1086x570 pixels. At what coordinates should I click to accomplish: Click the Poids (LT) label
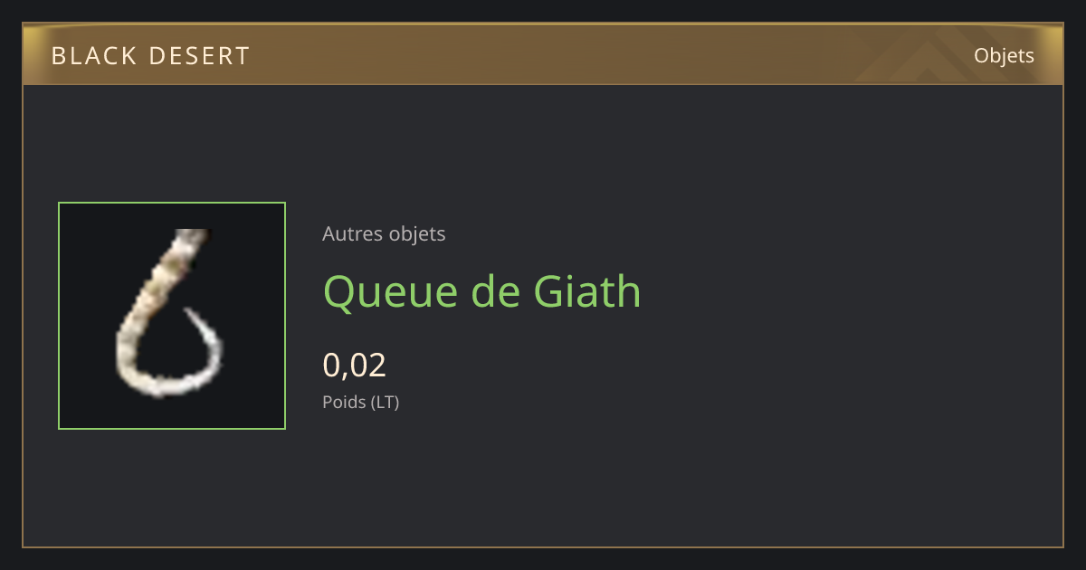pyautogui.click(x=361, y=402)
